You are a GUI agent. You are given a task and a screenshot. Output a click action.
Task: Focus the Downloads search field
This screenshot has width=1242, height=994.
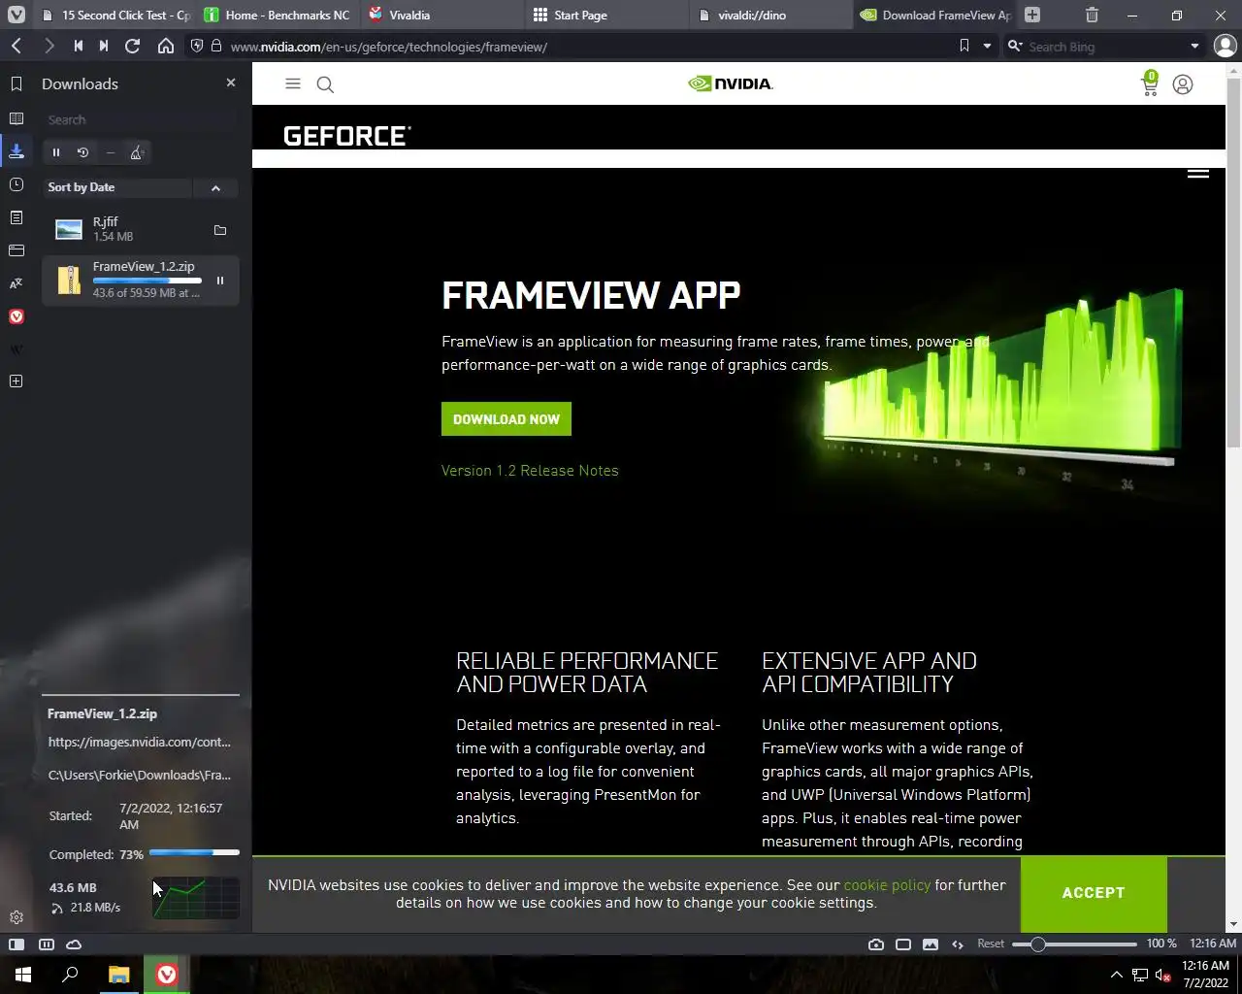(141, 119)
